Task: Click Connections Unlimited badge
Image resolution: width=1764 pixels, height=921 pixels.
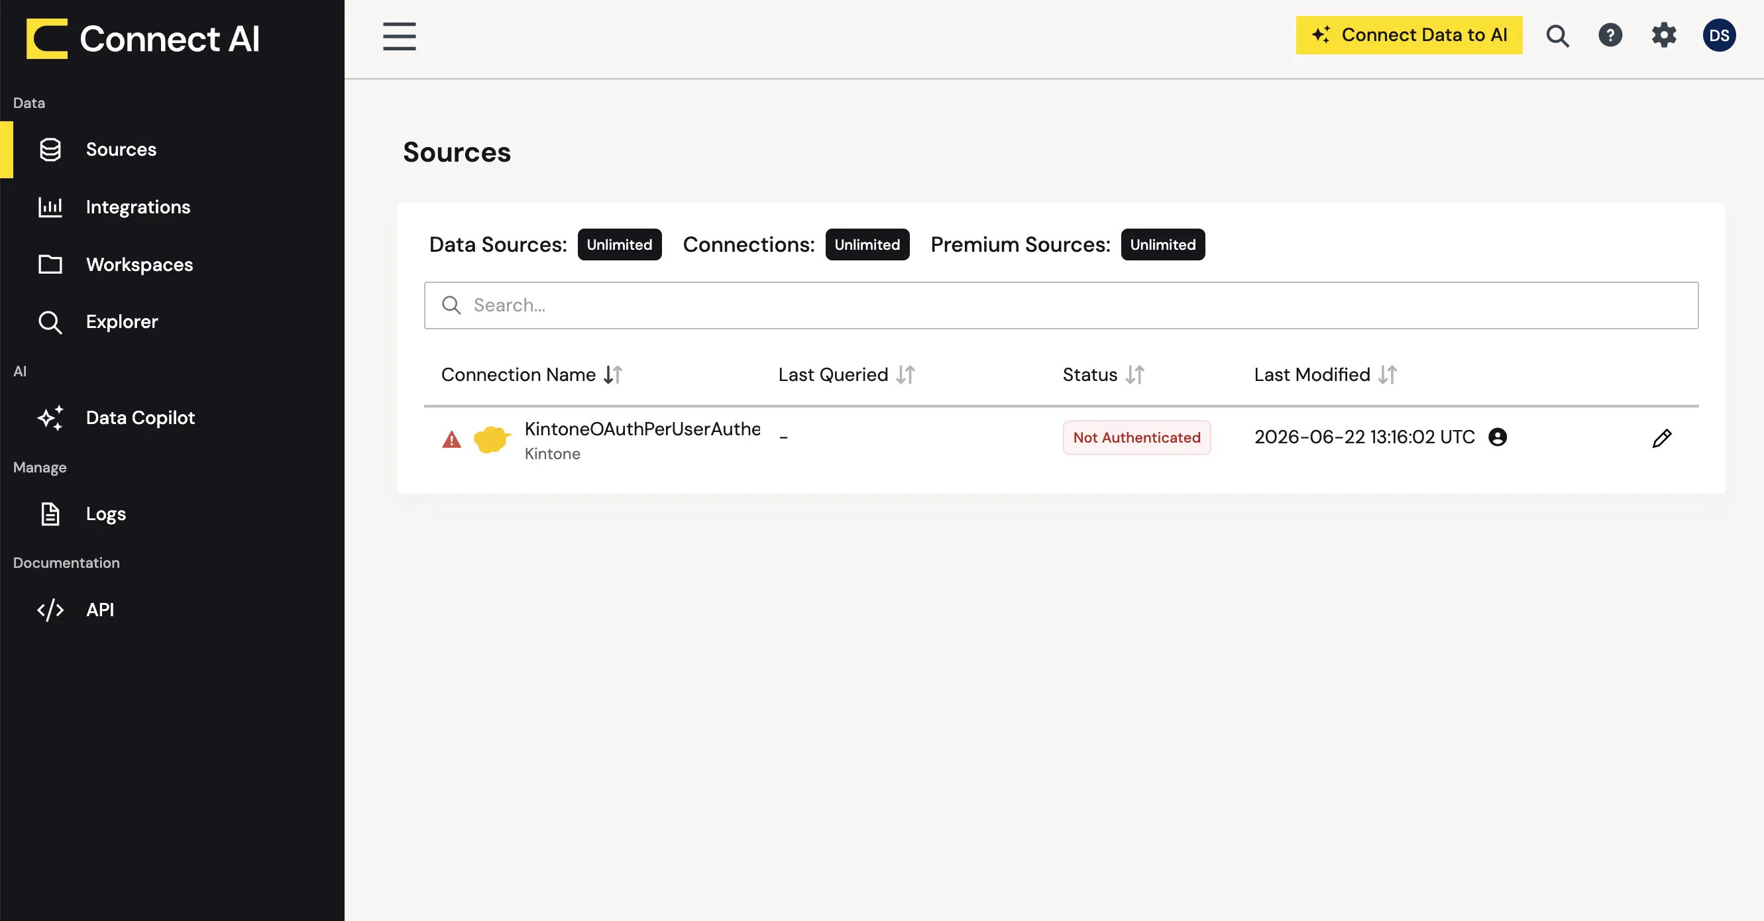Action: (867, 244)
